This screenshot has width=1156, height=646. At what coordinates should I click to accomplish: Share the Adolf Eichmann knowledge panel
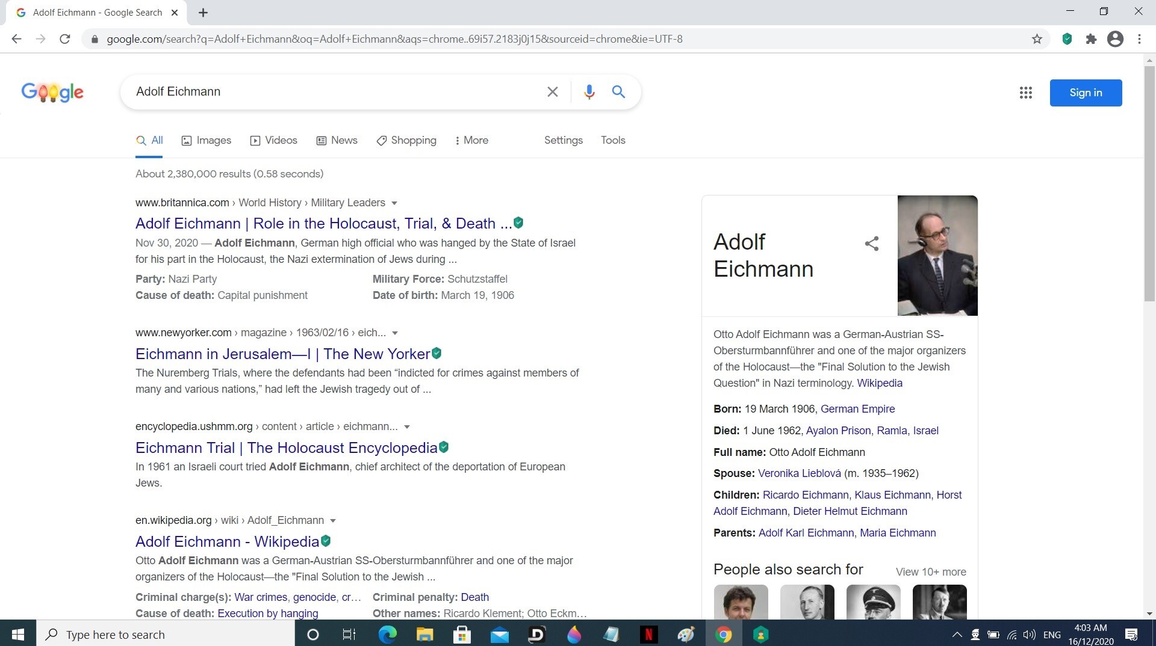[x=871, y=244]
